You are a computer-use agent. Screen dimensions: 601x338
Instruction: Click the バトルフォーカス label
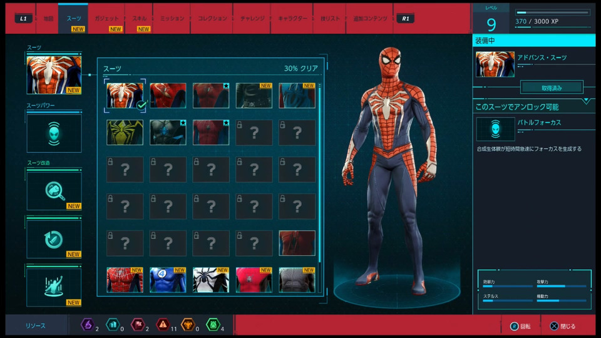tap(539, 123)
